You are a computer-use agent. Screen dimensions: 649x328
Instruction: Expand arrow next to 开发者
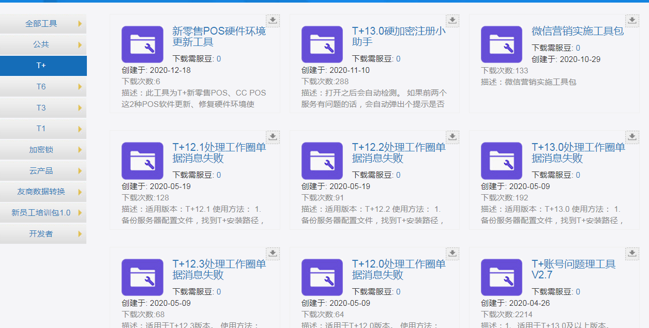(80, 234)
